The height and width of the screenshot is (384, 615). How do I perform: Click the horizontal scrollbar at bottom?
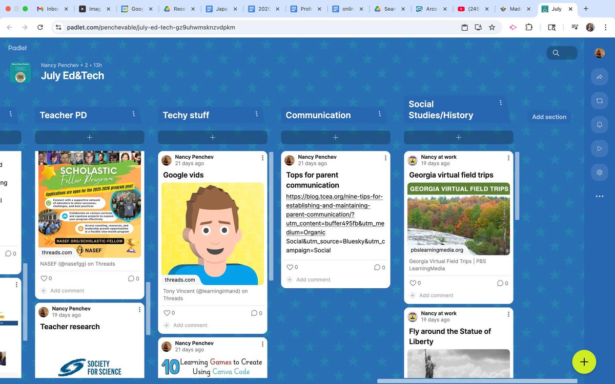pyautogui.click(x=477, y=381)
